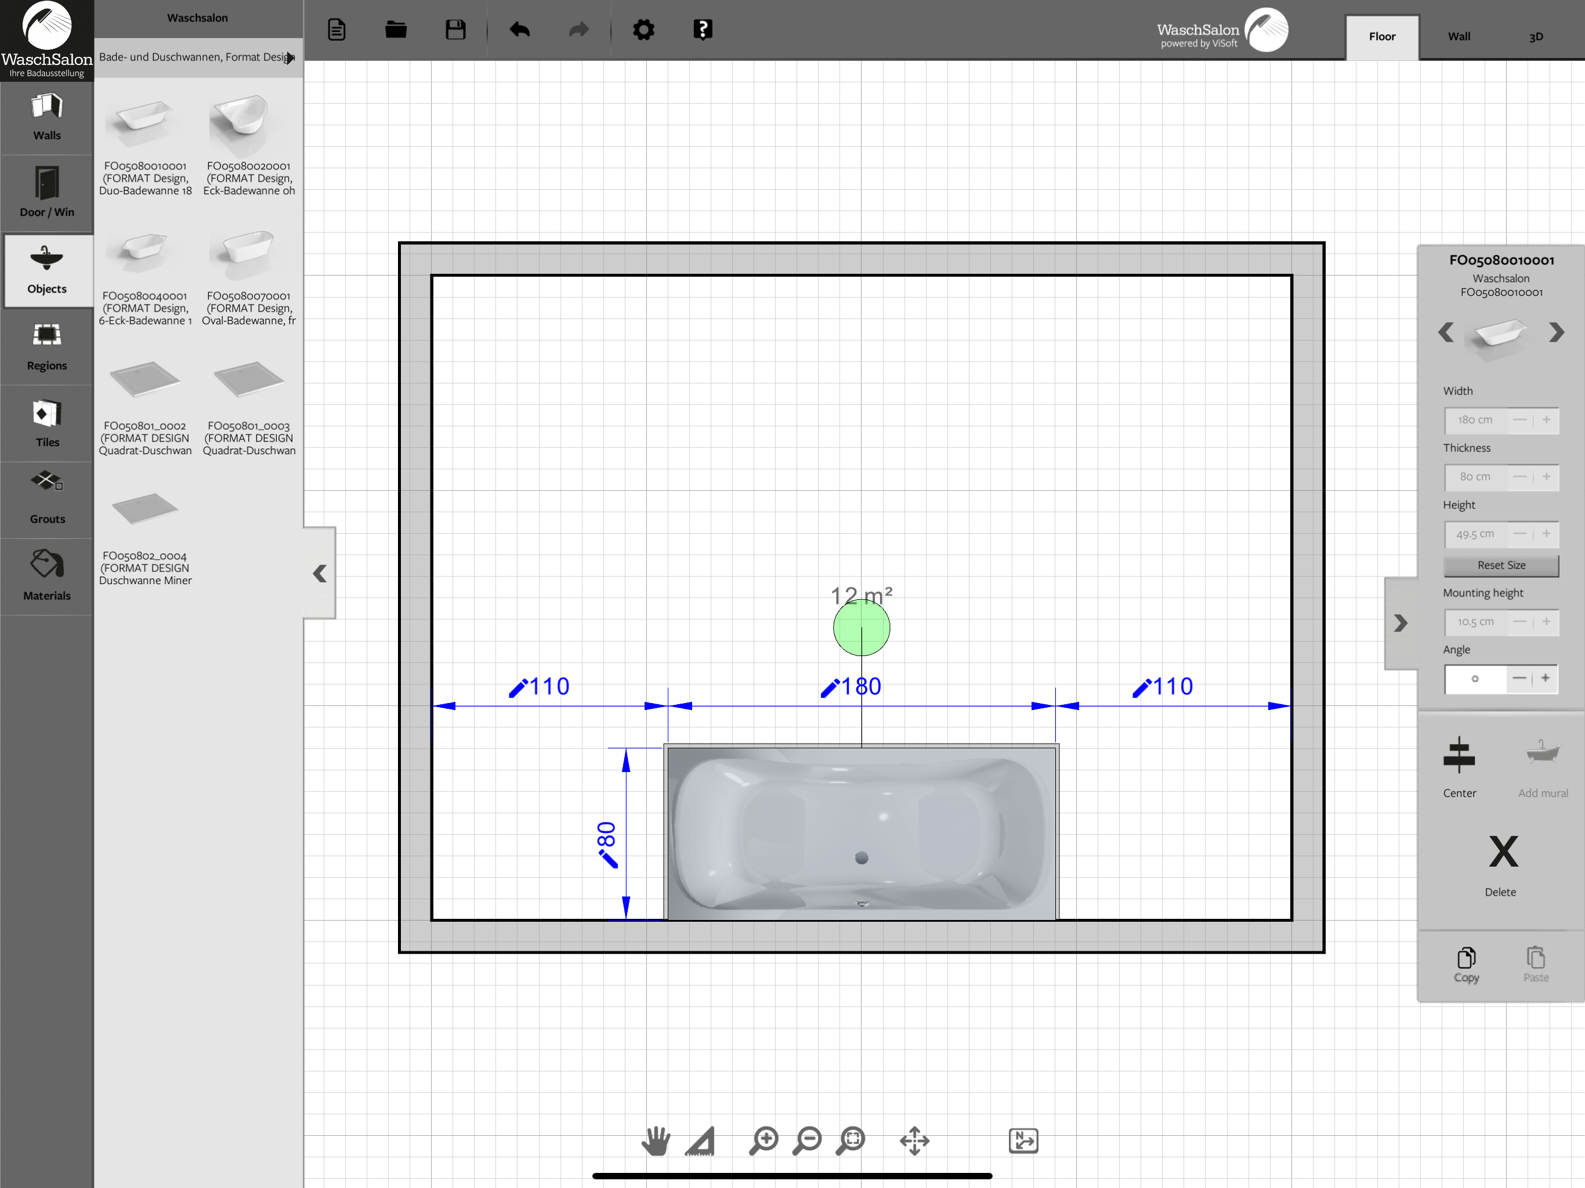The width and height of the screenshot is (1585, 1188).
Task: Expand the Bade- und Duschwannen category arrow
Action: pyautogui.click(x=290, y=57)
